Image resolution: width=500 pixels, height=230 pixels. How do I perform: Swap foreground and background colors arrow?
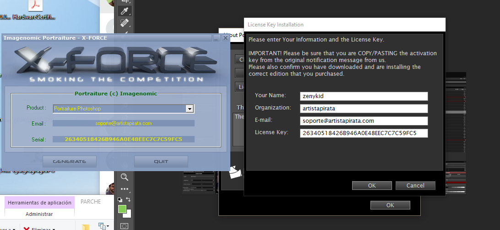point(128,199)
